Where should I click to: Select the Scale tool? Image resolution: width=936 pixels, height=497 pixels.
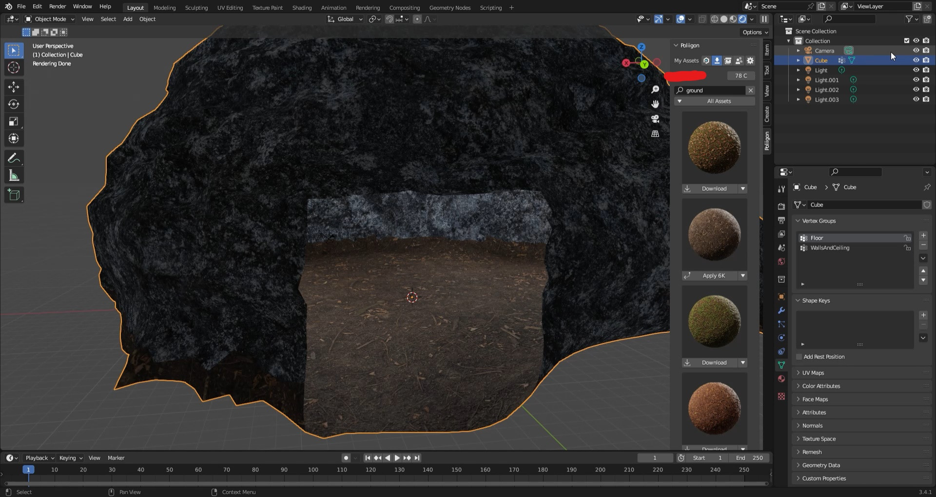14,121
